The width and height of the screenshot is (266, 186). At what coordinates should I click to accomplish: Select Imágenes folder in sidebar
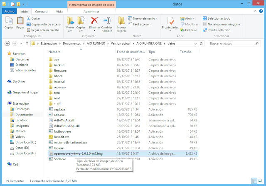pos(20,126)
